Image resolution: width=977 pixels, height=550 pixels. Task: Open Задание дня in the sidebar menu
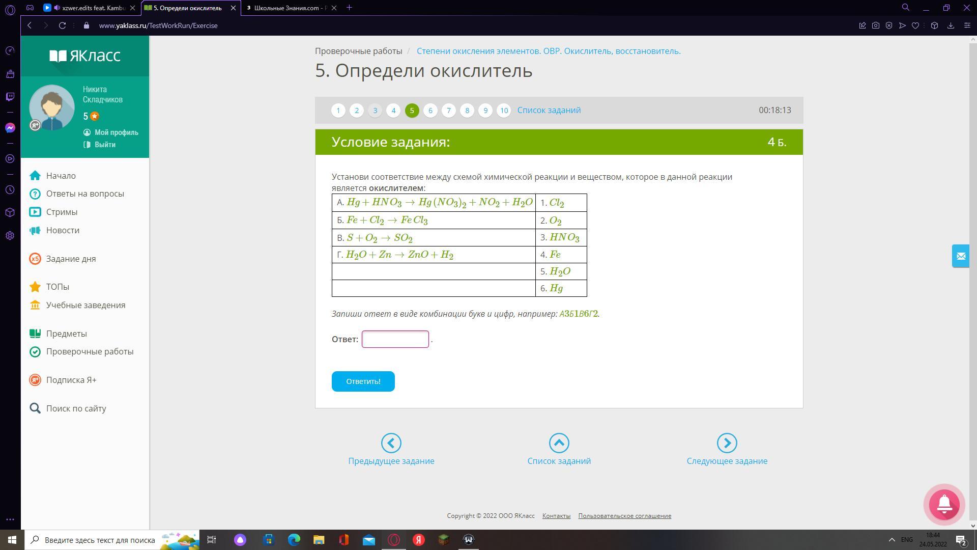71,259
